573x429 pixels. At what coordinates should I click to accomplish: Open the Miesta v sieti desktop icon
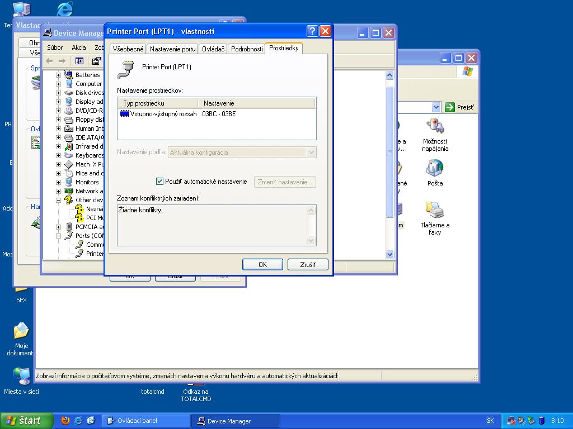(21, 375)
